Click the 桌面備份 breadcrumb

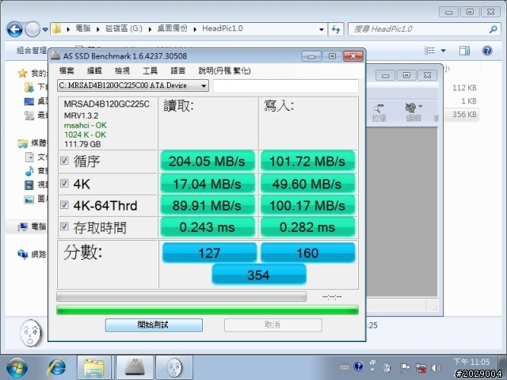coord(173,28)
